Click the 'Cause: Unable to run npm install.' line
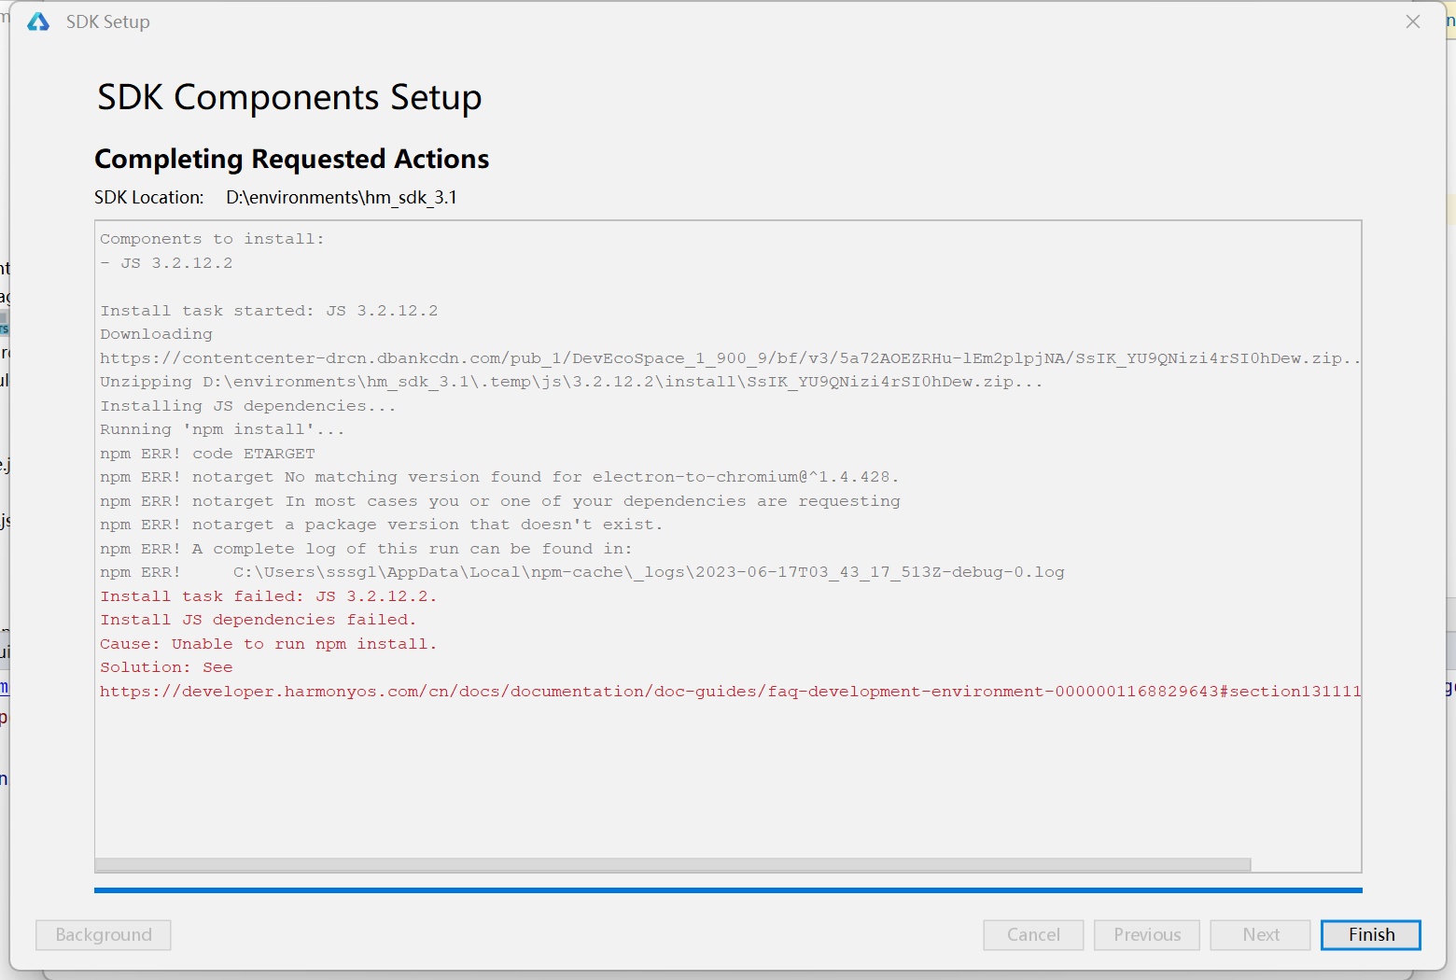Image resolution: width=1456 pixels, height=980 pixels. pyautogui.click(x=268, y=644)
